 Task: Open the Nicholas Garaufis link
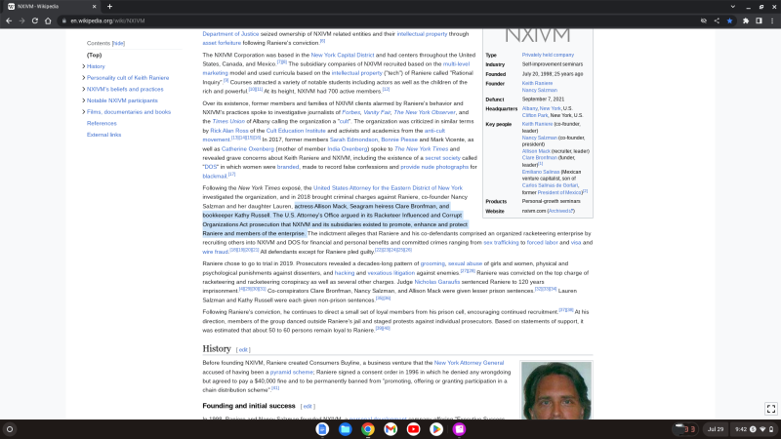(436, 282)
